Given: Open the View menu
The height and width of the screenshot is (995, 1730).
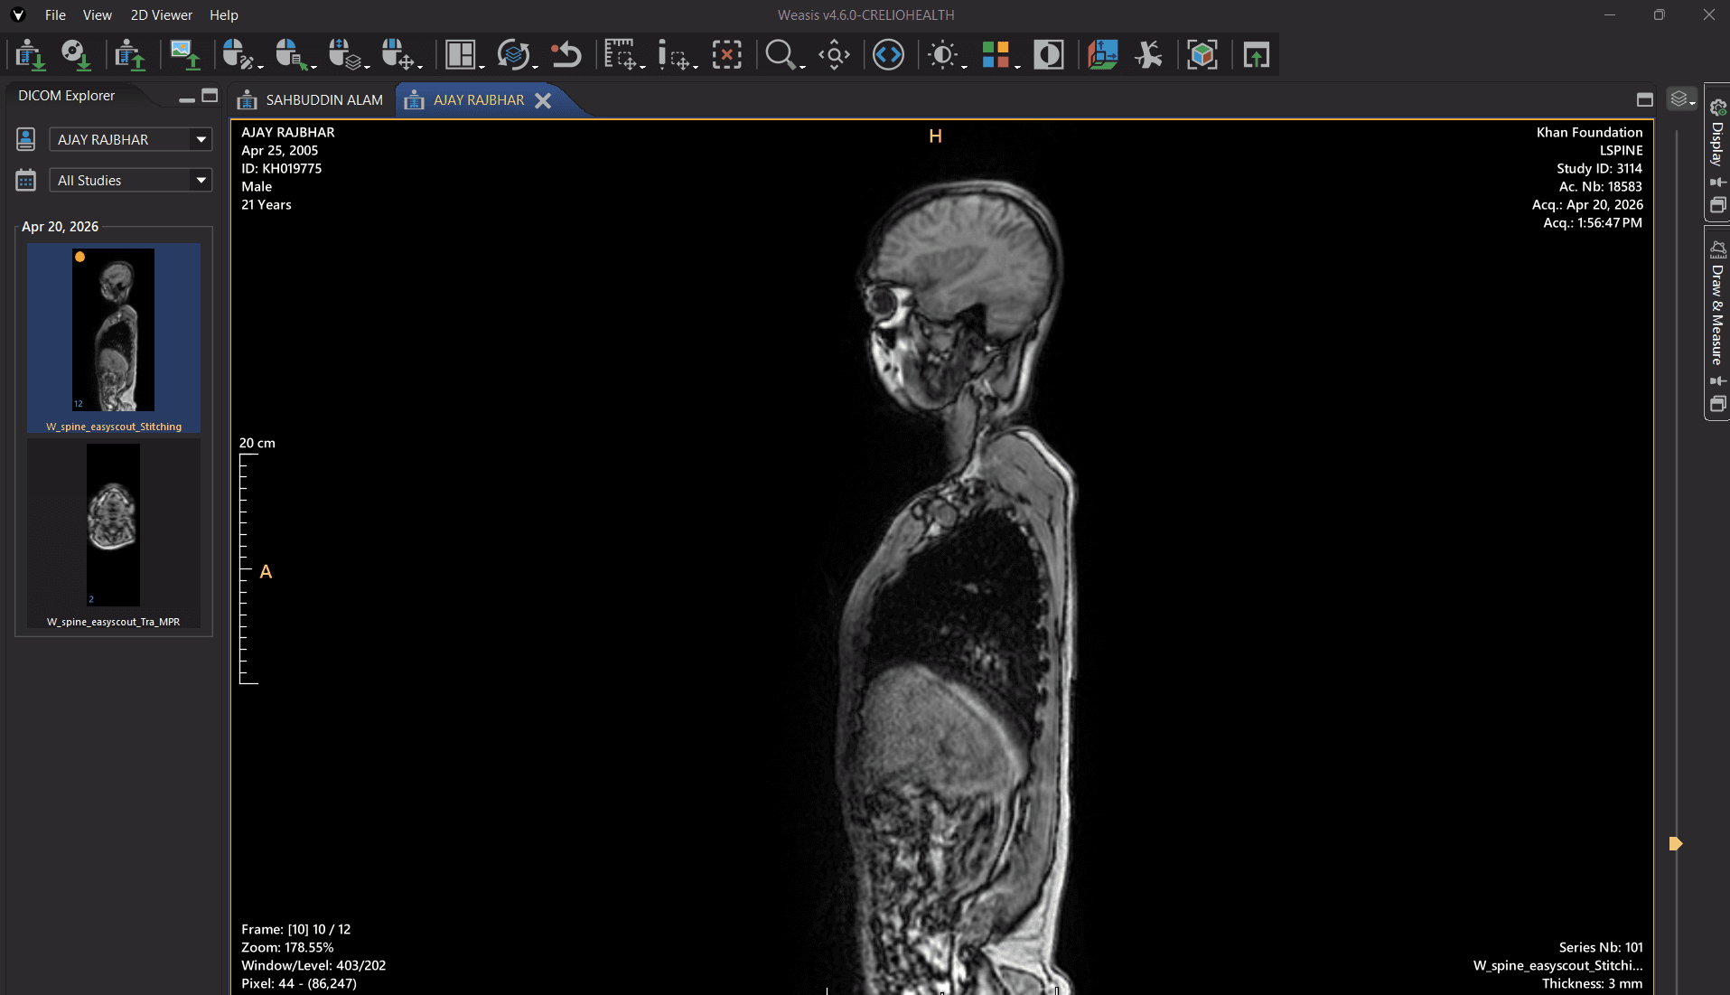Looking at the screenshot, I should [98, 15].
